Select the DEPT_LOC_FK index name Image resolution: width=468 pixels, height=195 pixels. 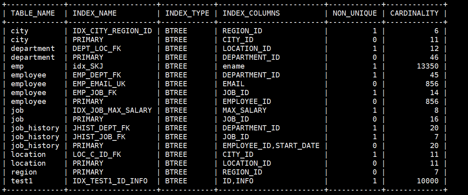(x=97, y=49)
